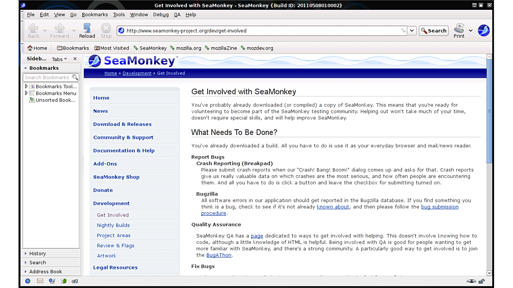Open the sidebar Tabs dropdown
Image resolution: width=513 pixels, height=288 pixels.
60,59
